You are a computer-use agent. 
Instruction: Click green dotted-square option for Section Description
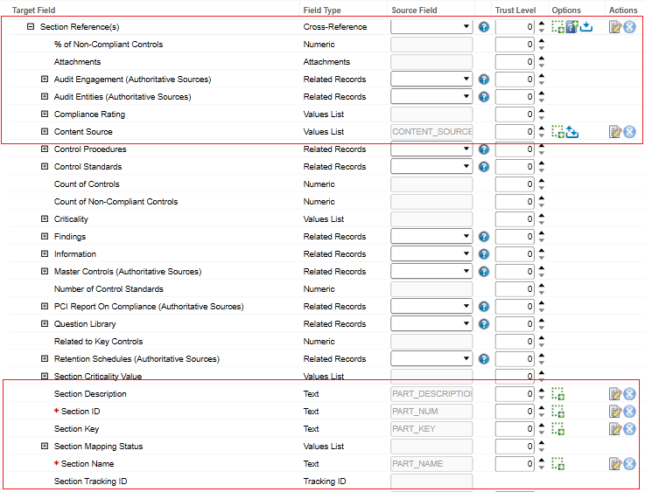(x=557, y=394)
